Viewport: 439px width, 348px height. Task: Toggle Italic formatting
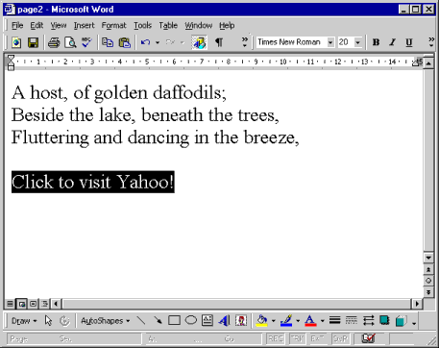coord(393,42)
